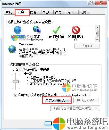The width and height of the screenshot is (109, 130).
Task: Click the large globe icon beside Internet description
Action: click(12, 49)
